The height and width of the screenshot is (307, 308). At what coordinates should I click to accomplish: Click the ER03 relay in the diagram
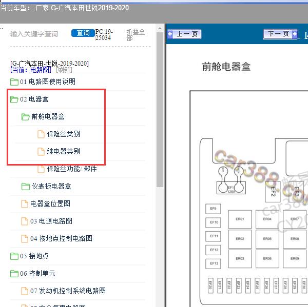pos(240,259)
